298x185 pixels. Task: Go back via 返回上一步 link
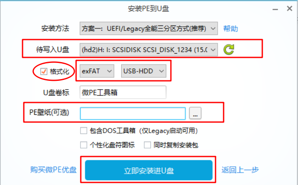point(240,170)
